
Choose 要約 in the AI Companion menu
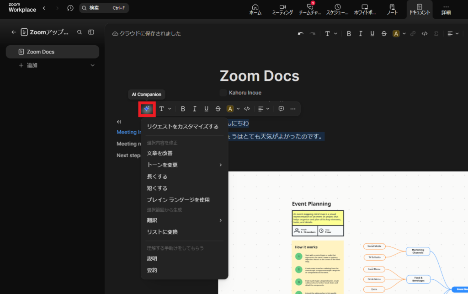click(152, 270)
